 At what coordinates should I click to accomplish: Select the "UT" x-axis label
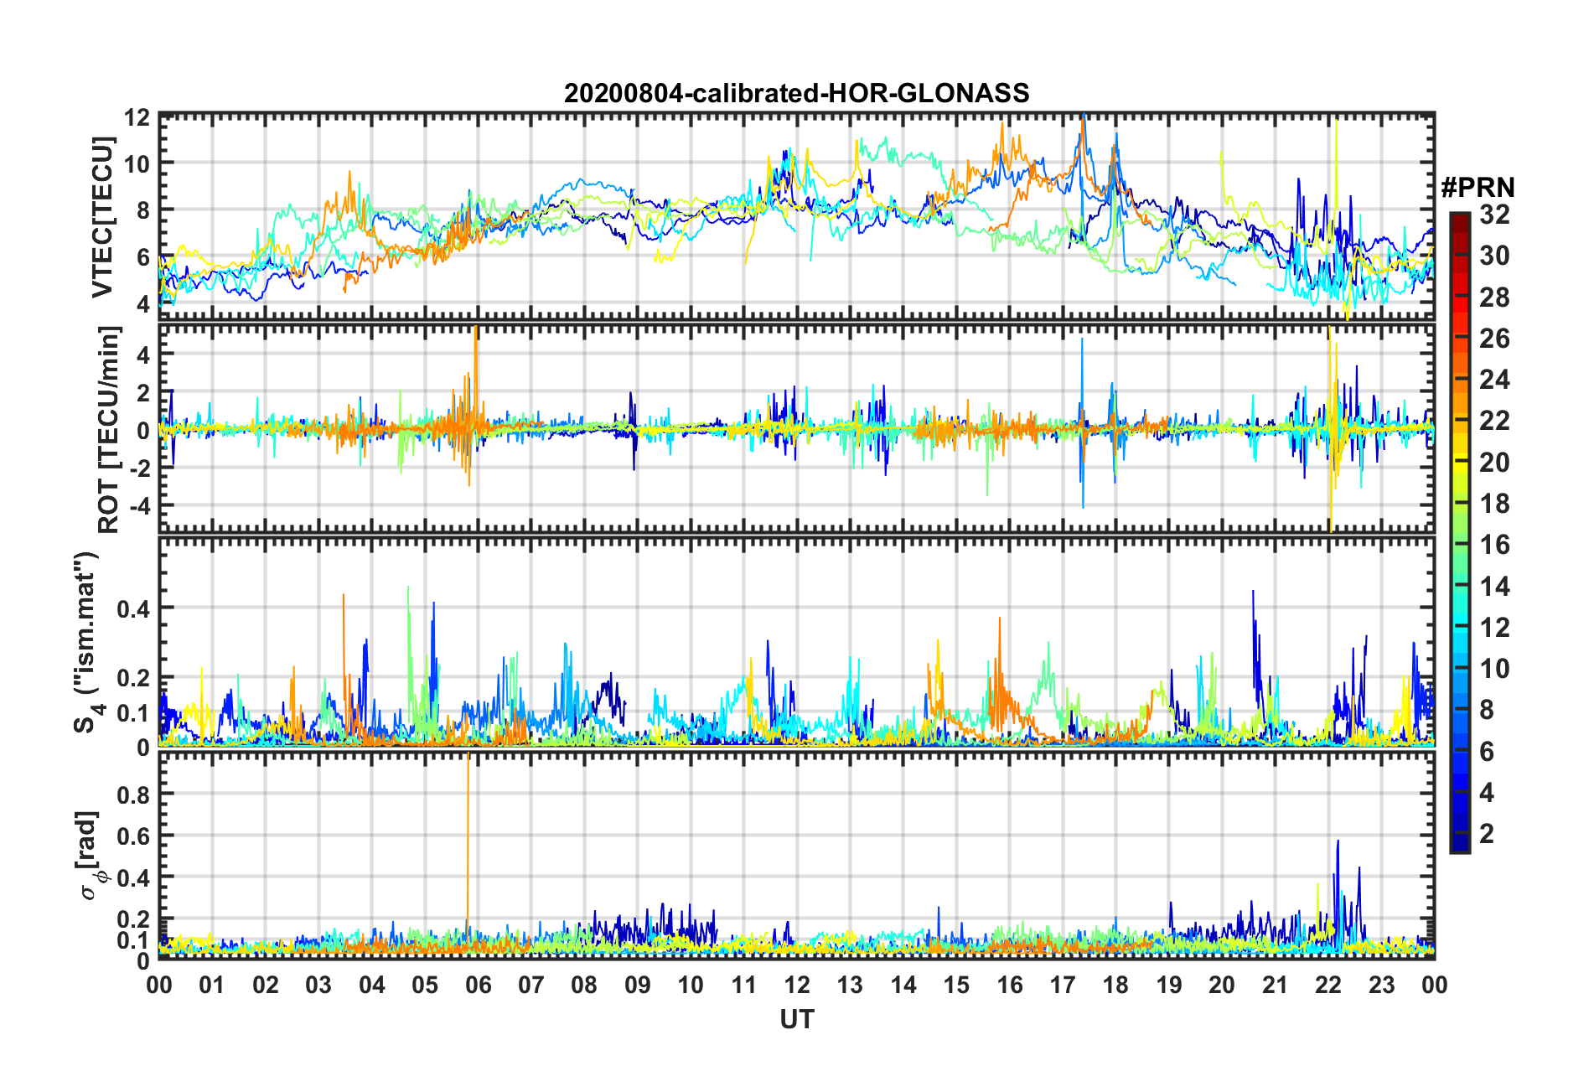(796, 1019)
